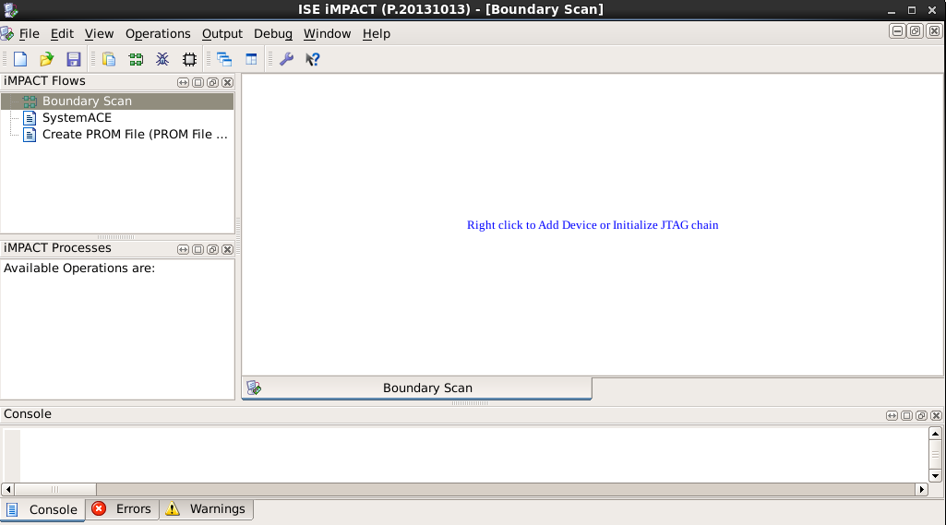
Task: Open the View menu
Action: (99, 34)
